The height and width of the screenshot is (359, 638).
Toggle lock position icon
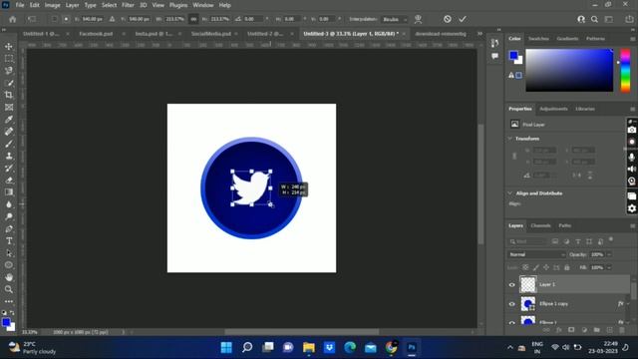pyautogui.click(x=546, y=267)
